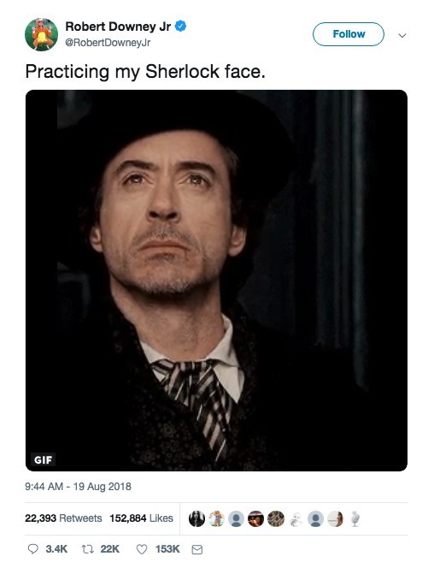Click the 3.4K replies count
434x574 pixels.
[x=56, y=549]
